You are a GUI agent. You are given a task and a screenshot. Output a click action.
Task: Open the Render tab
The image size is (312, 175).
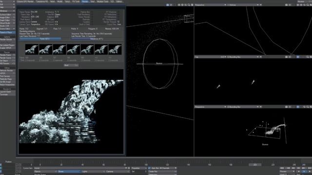(x=85, y=1)
